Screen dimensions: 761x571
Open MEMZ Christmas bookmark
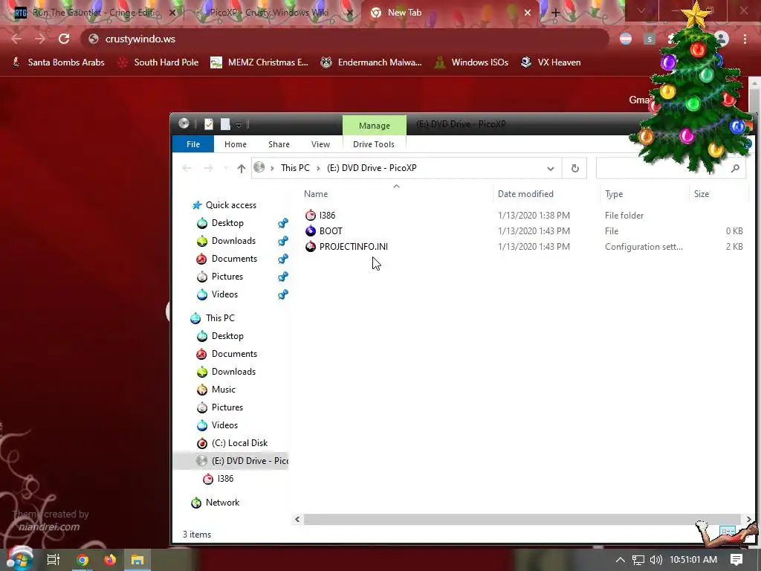coord(259,62)
